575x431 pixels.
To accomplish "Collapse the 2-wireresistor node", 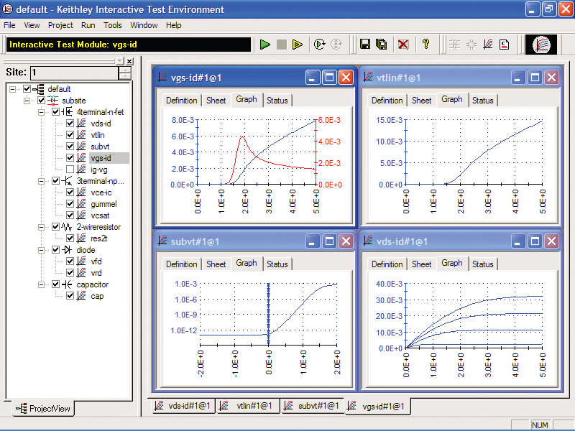I will tap(41, 227).
